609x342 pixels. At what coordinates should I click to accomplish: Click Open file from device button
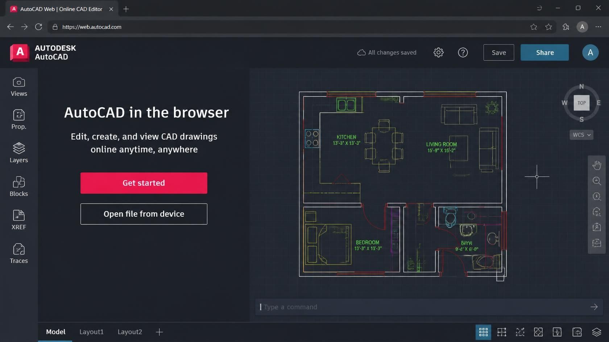(144, 214)
